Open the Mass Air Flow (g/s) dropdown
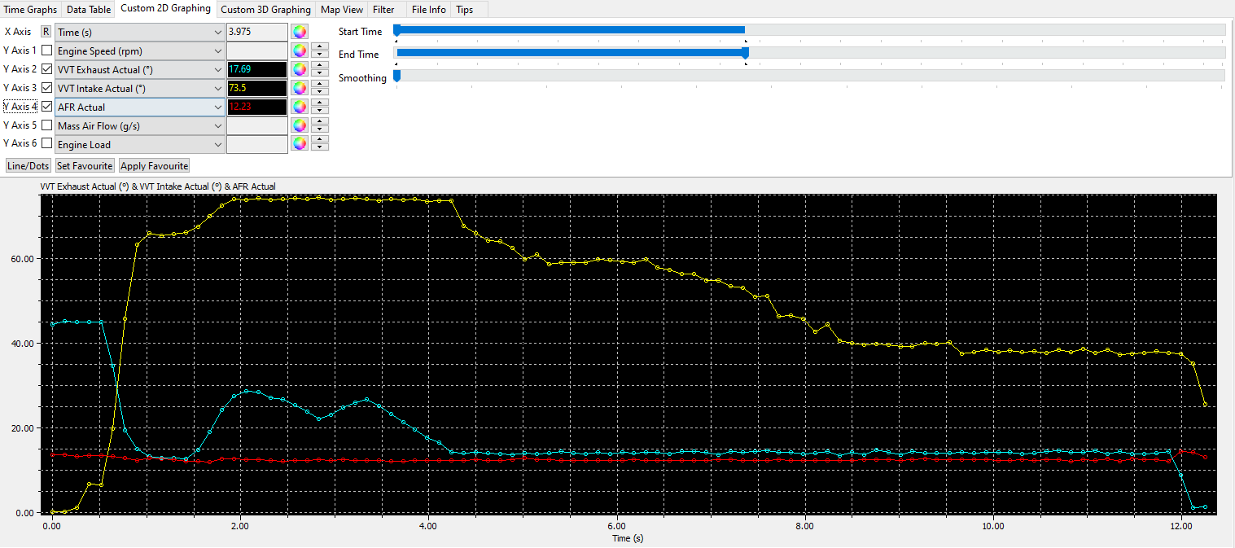The width and height of the screenshot is (1235, 548). 139,125
